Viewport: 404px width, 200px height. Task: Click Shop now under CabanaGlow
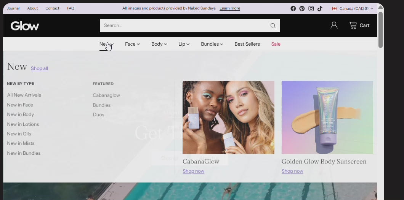coord(194,171)
